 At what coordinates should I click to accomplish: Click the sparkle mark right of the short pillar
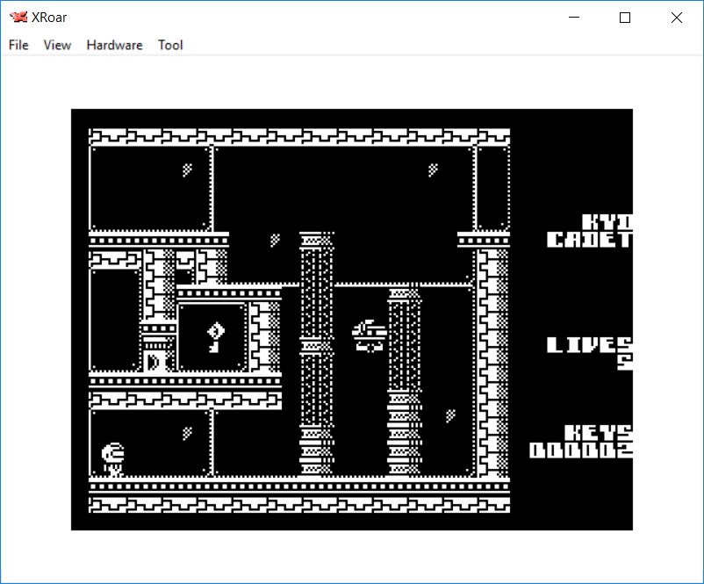pyautogui.click(x=449, y=415)
